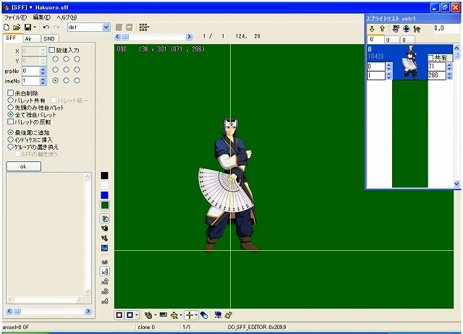Click the open file folder icon
The height and width of the screenshot is (334, 463).
tap(16, 27)
